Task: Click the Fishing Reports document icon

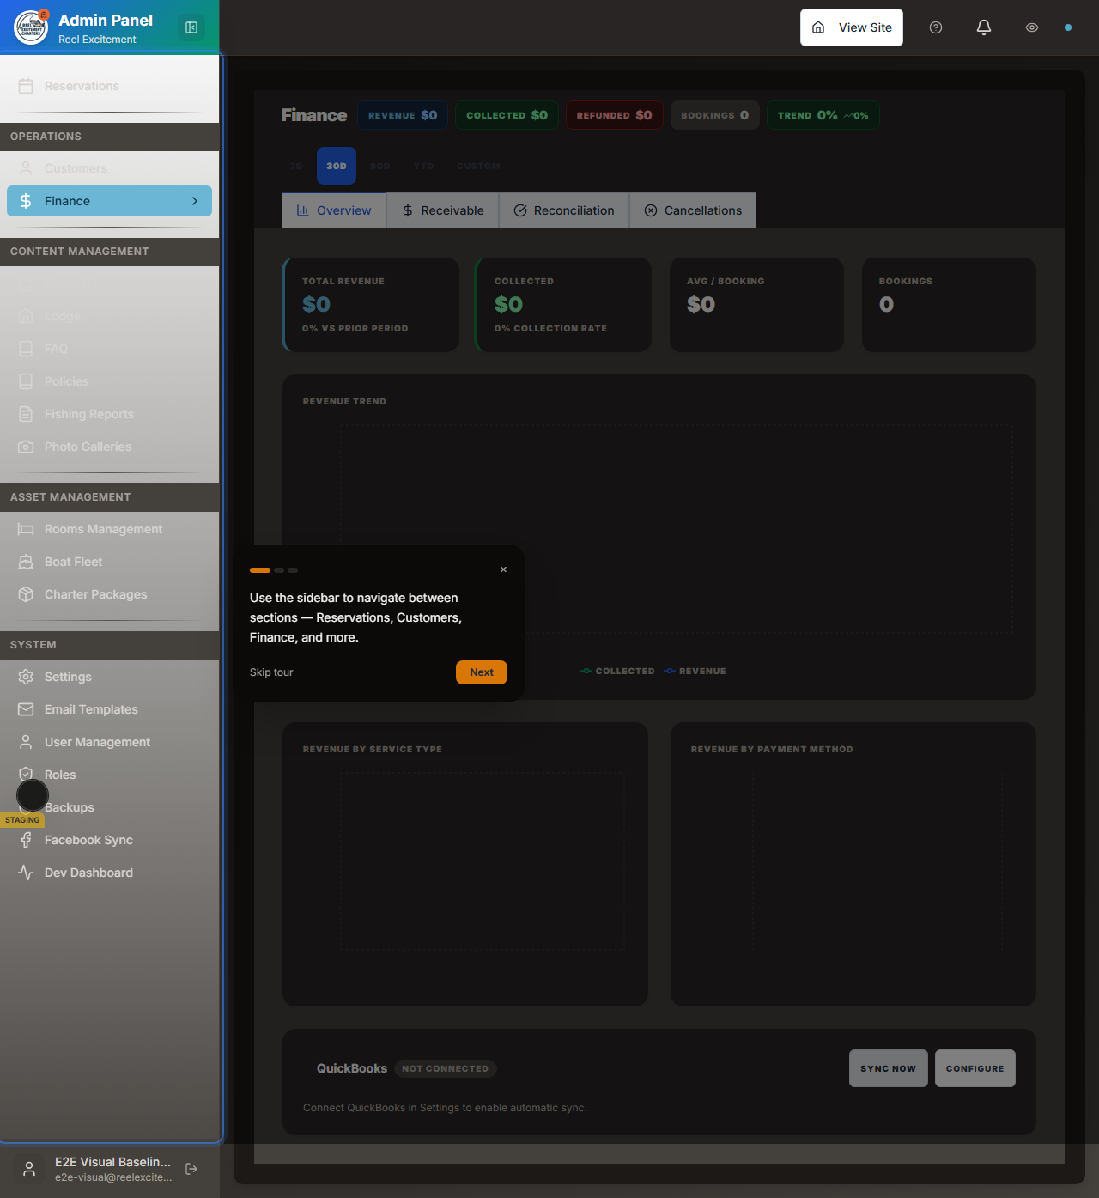Action: (x=26, y=414)
